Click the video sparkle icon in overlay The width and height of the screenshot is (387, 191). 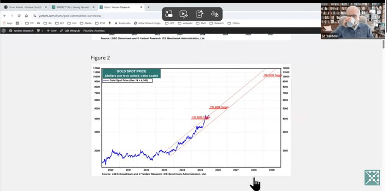184,14
